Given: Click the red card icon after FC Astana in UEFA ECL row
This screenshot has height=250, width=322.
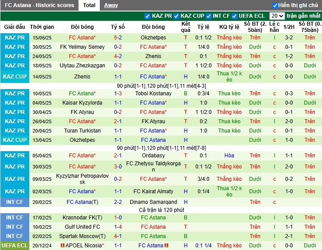Looking at the screenshot, I should (x=166, y=245).
